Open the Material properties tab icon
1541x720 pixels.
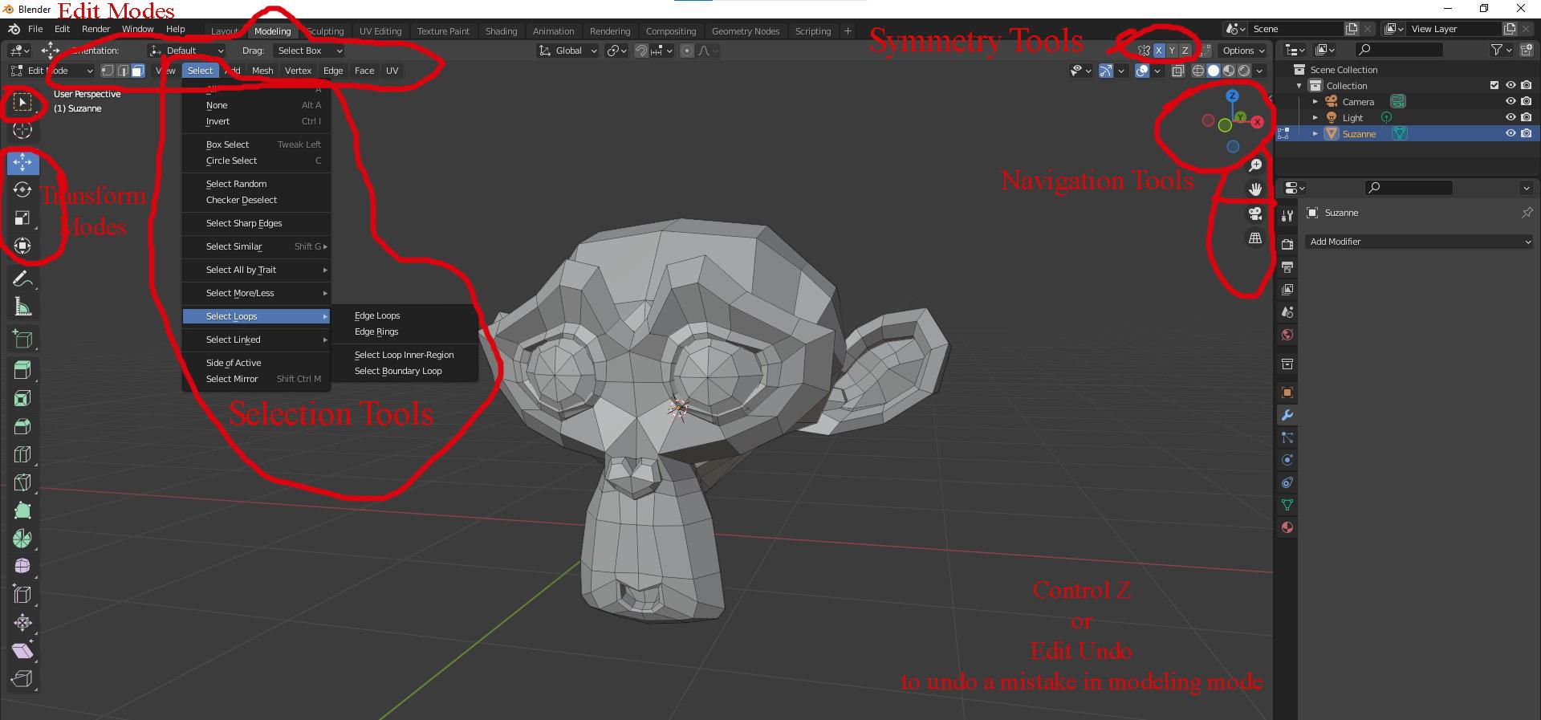(x=1287, y=528)
